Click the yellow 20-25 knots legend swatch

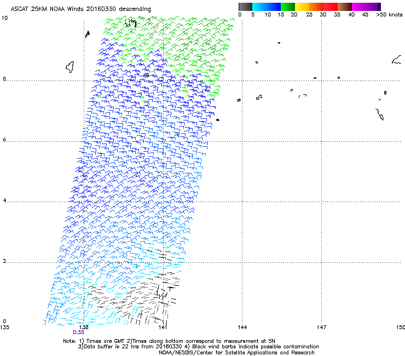point(302,7)
